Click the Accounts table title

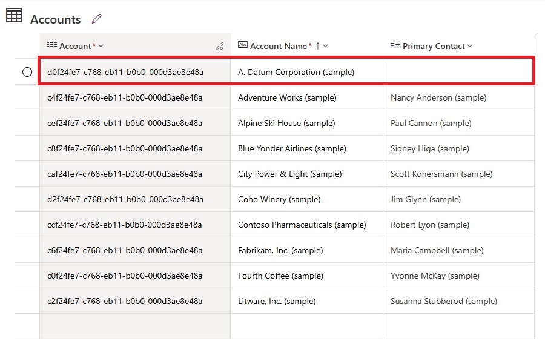(x=56, y=19)
